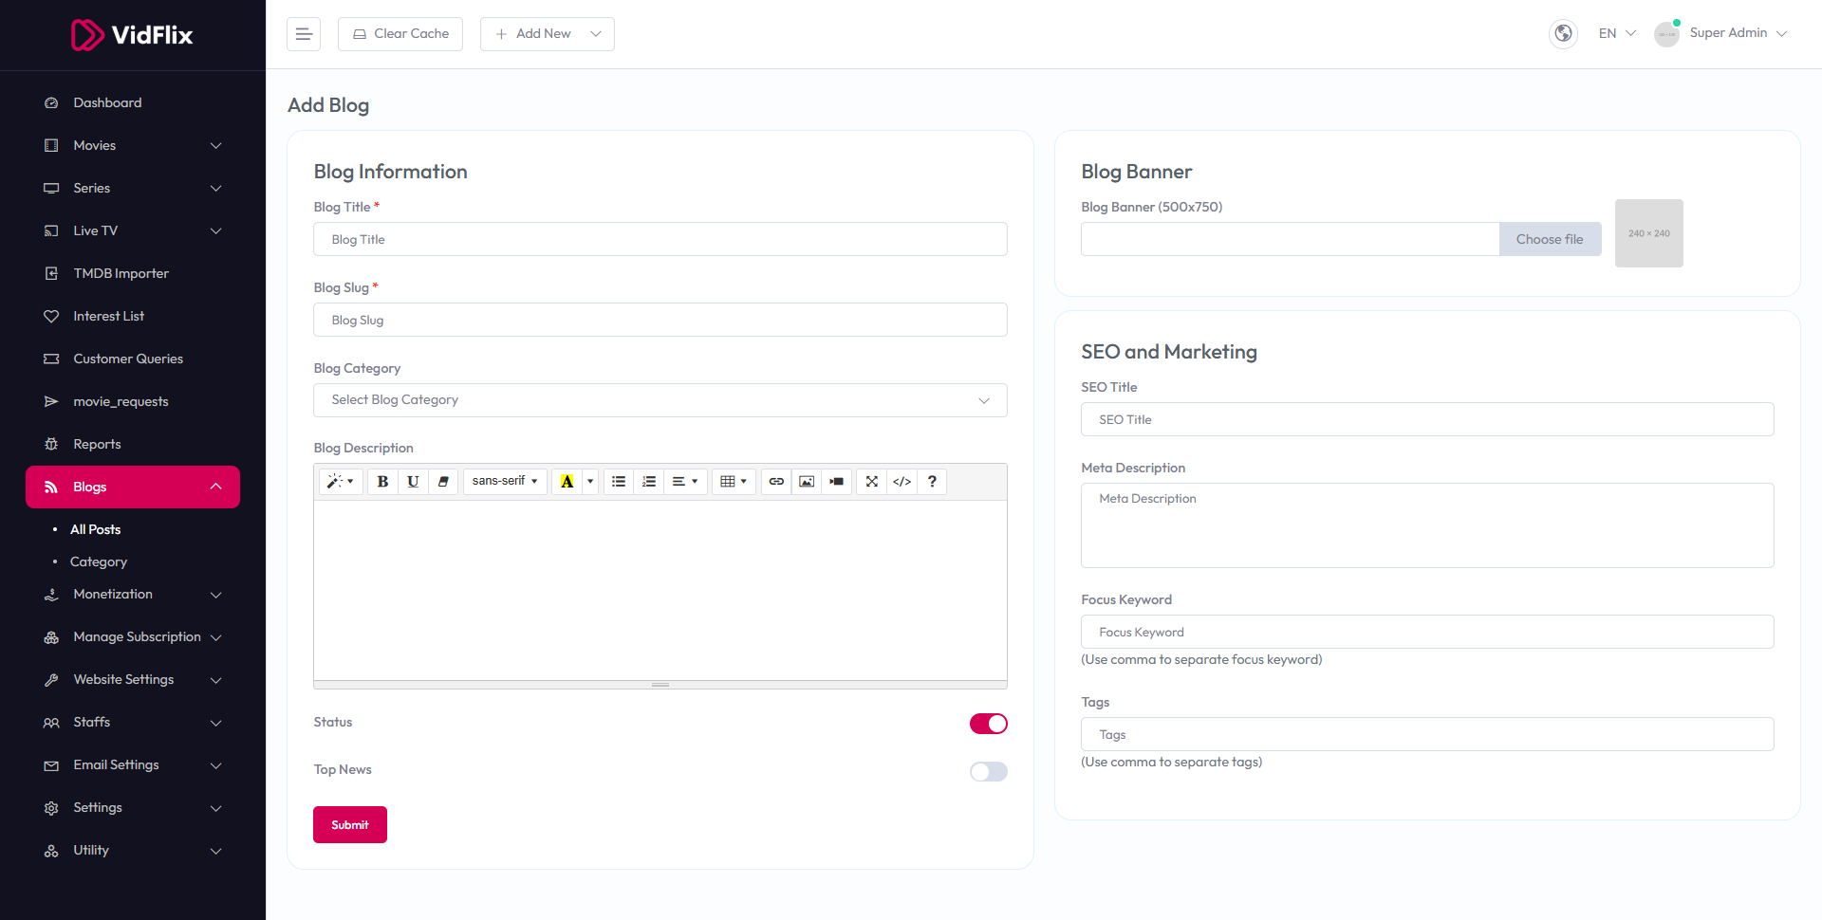Open the sans-serif font family dropdown

coord(505,482)
